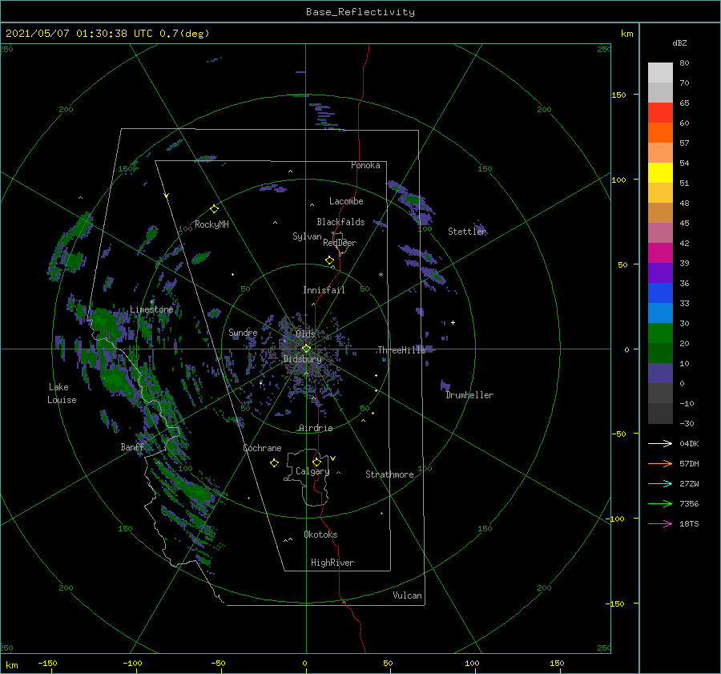This screenshot has height=674, width=721.
Task: Pick the bright green 20-30 dBZ swatch
Action: (x=660, y=333)
